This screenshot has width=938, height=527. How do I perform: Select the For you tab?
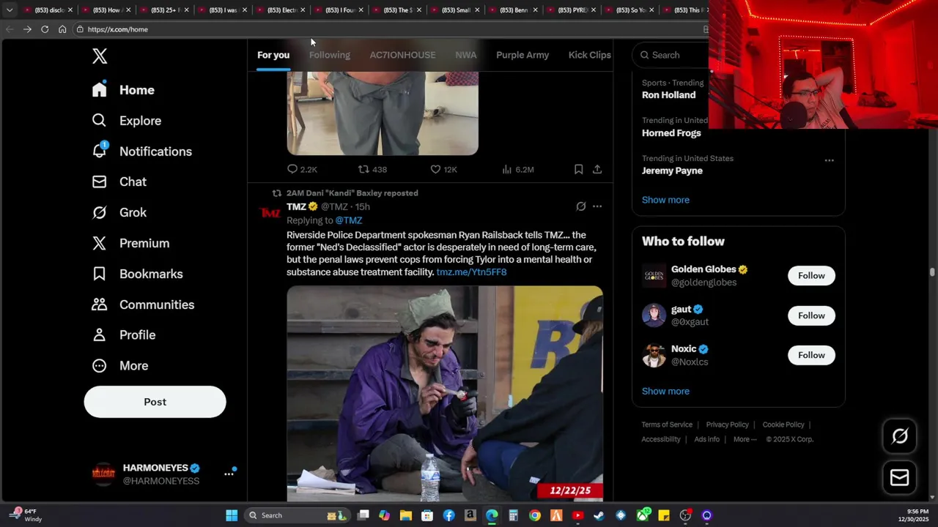pyautogui.click(x=273, y=55)
